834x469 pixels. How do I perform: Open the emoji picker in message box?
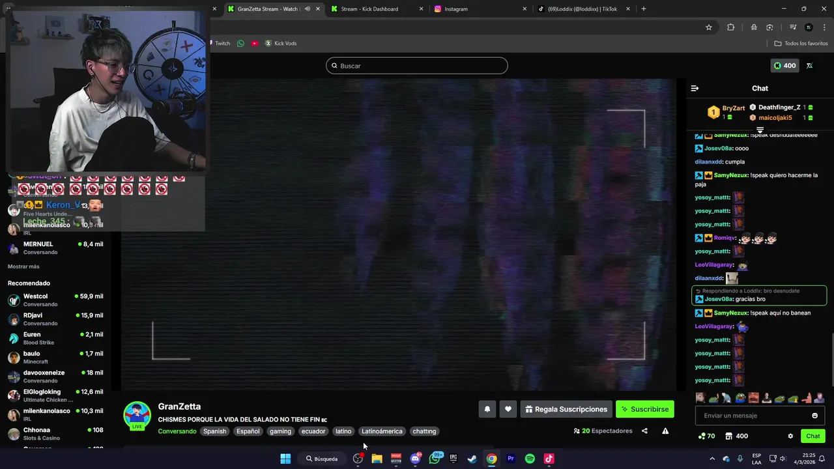814,416
